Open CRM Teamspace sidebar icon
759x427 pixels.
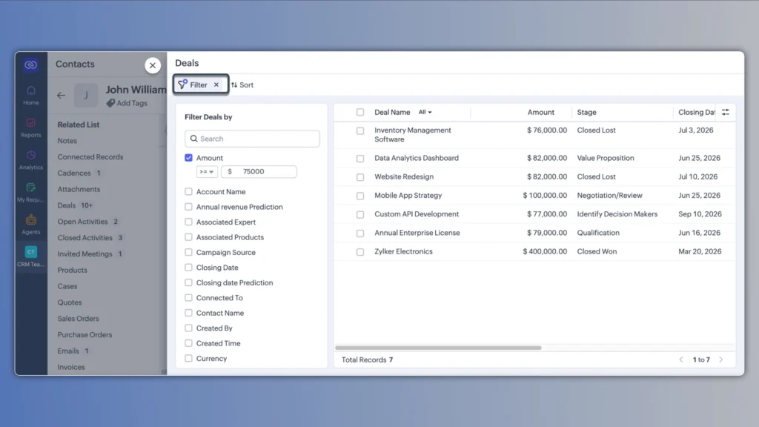point(31,256)
